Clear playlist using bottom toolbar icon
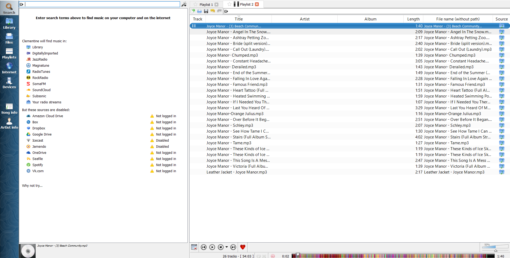 point(194,247)
